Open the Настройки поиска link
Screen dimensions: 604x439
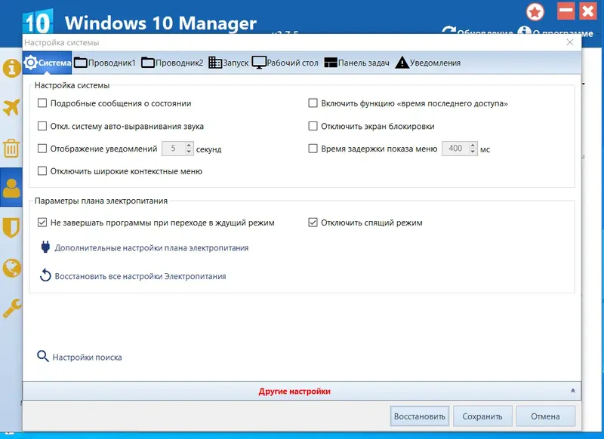(87, 357)
